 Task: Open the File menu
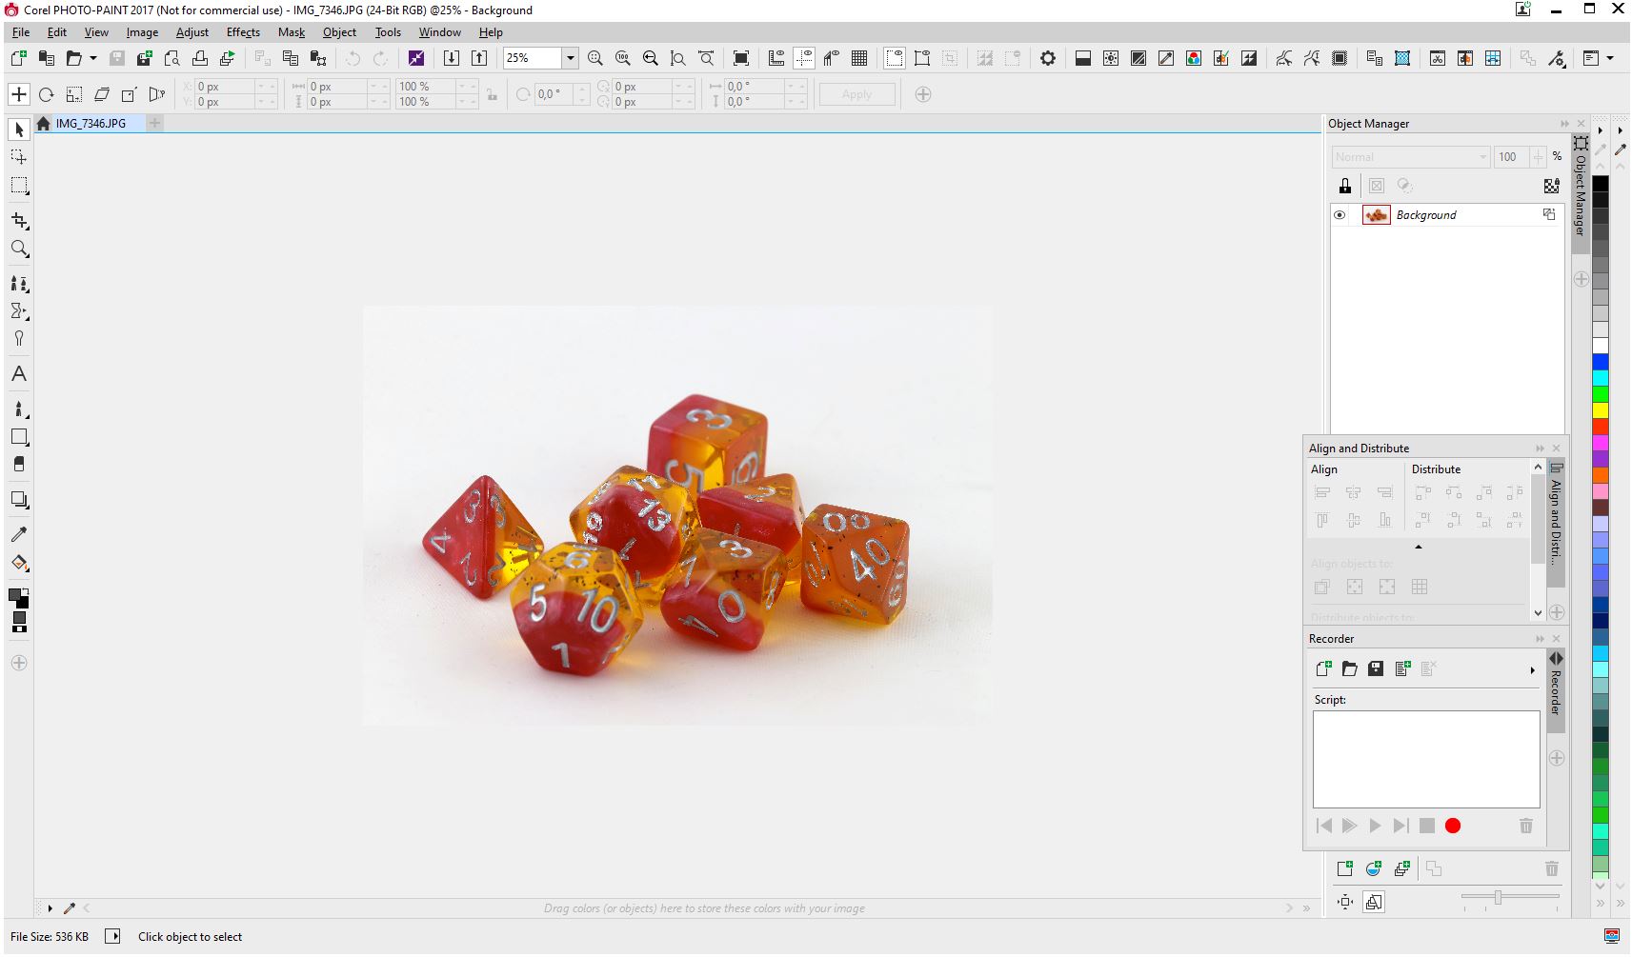pyautogui.click(x=21, y=32)
